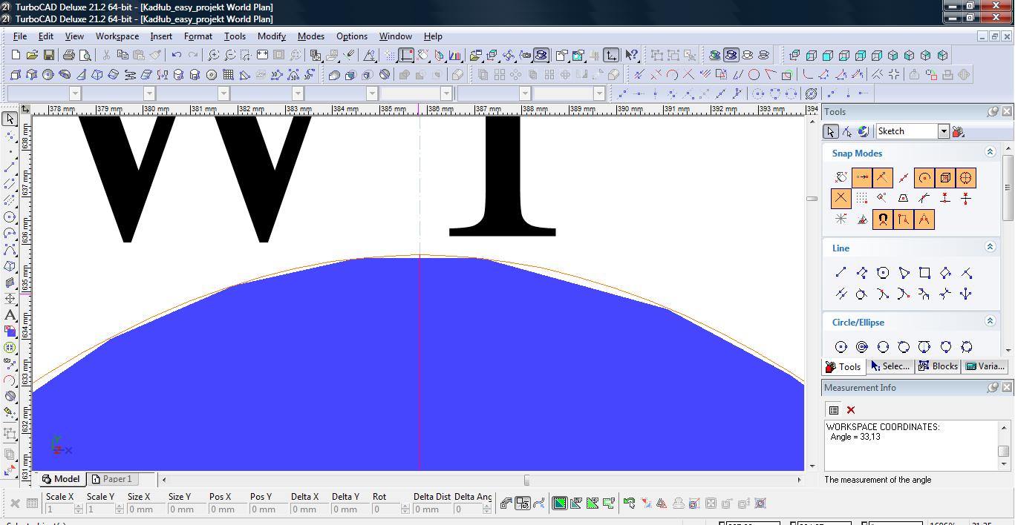Screen dimensions: 1015x525
Task: Switch to the Paper1 tab
Action: (111, 479)
